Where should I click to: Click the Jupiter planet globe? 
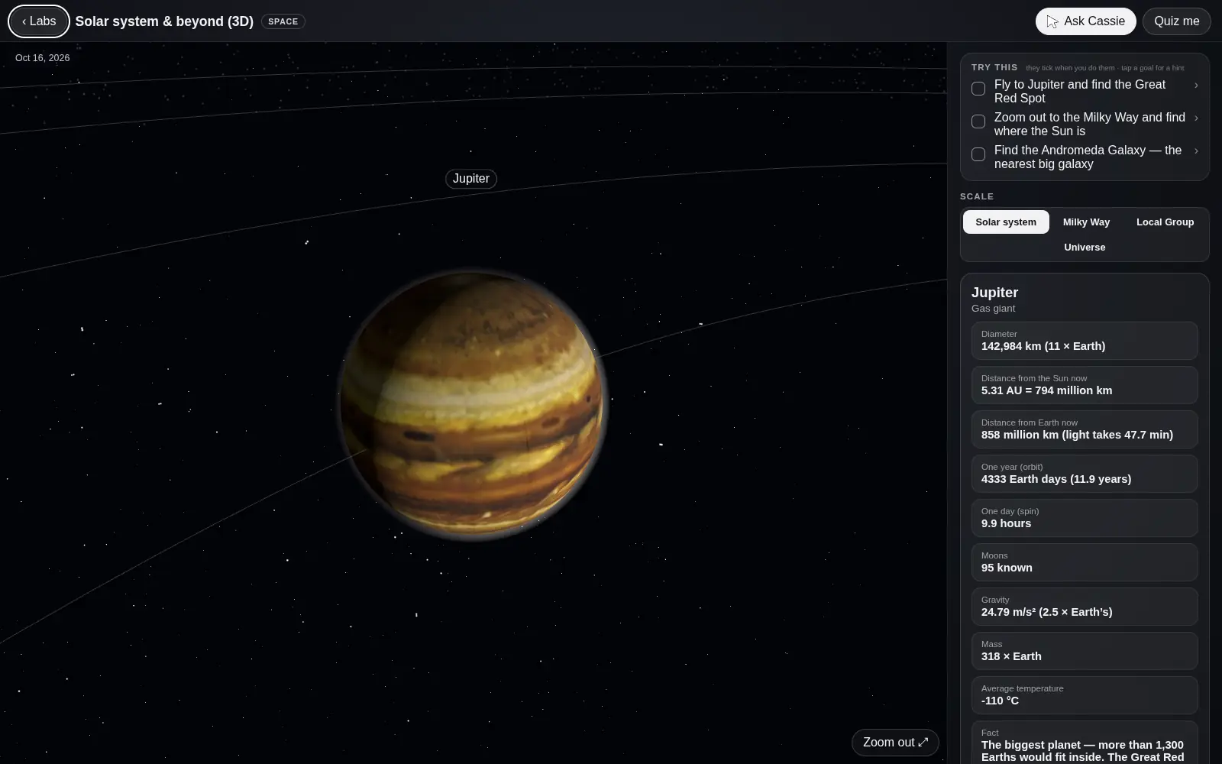click(x=471, y=405)
